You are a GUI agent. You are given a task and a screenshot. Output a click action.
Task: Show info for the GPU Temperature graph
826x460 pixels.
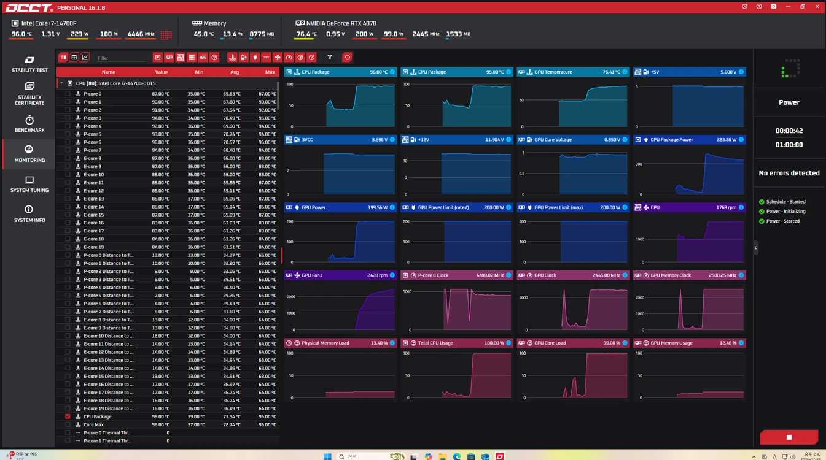pyautogui.click(x=625, y=72)
